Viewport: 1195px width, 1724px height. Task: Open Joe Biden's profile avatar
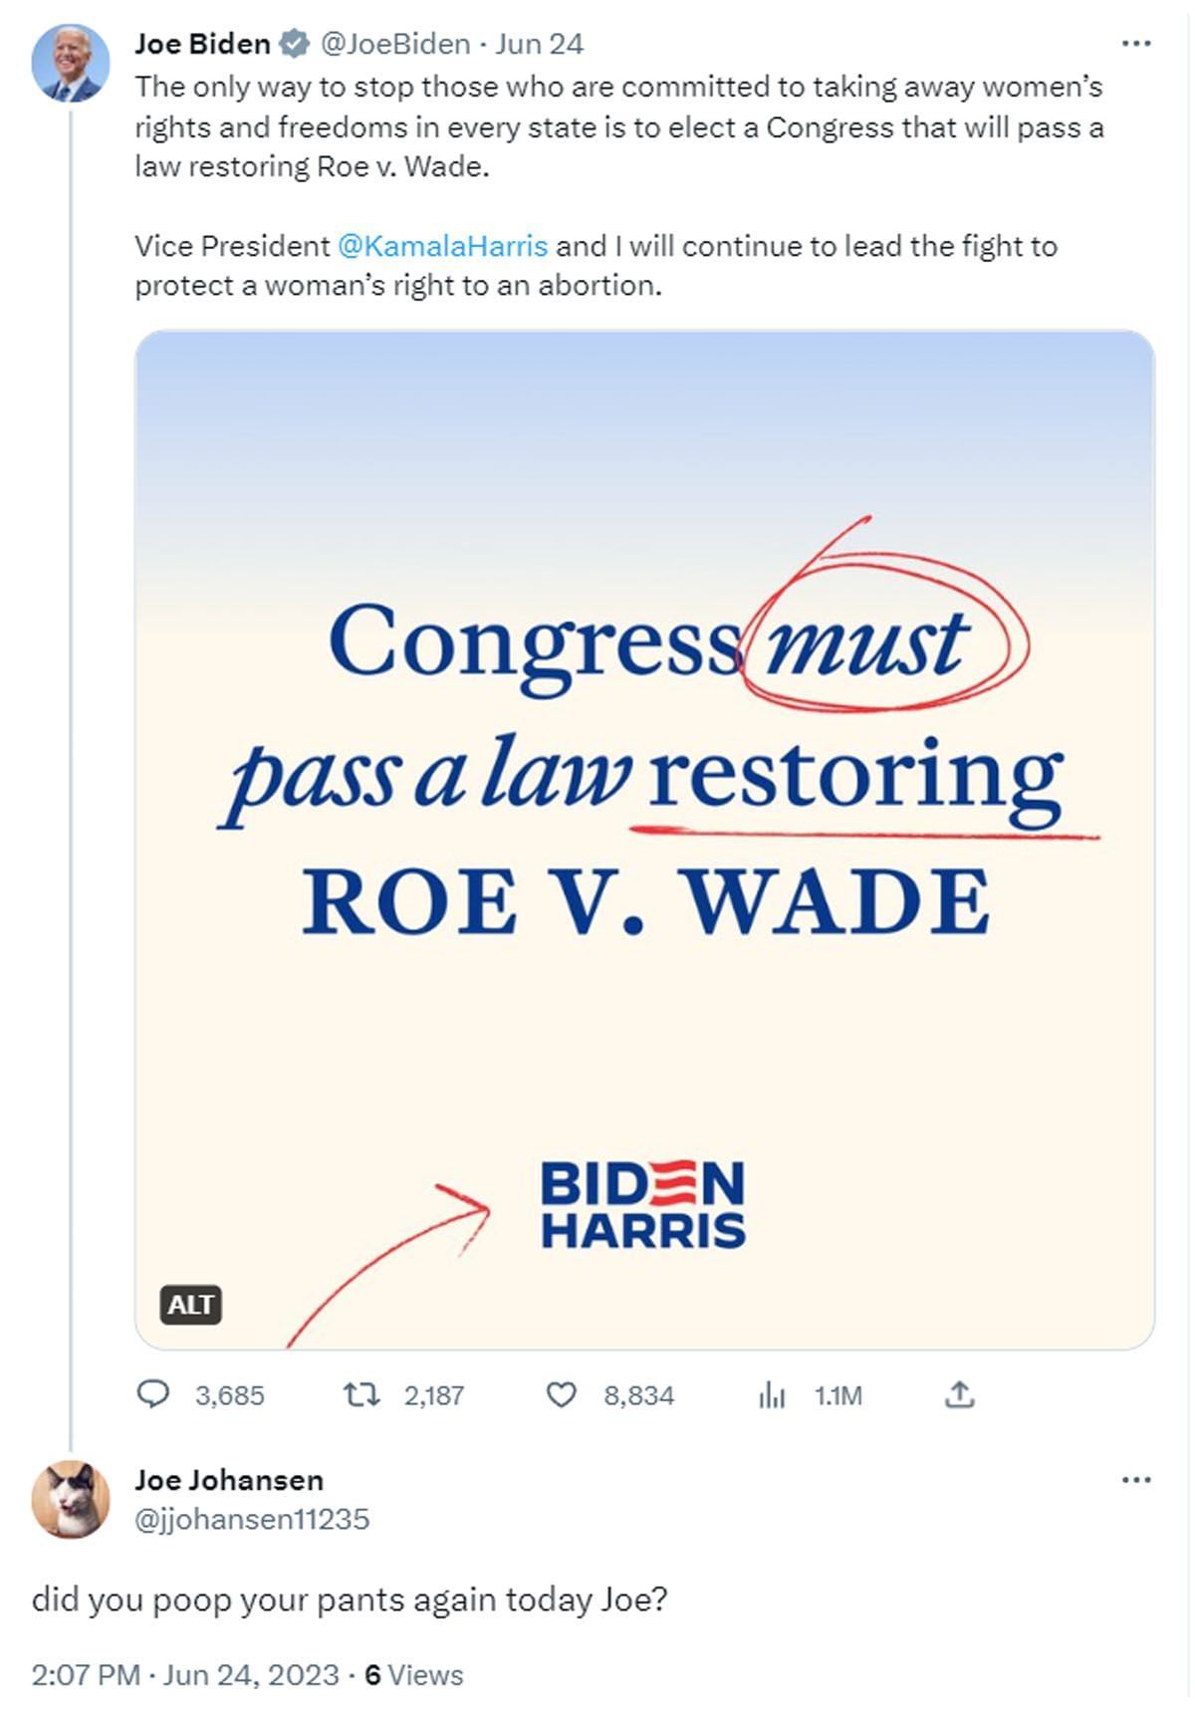tap(71, 64)
